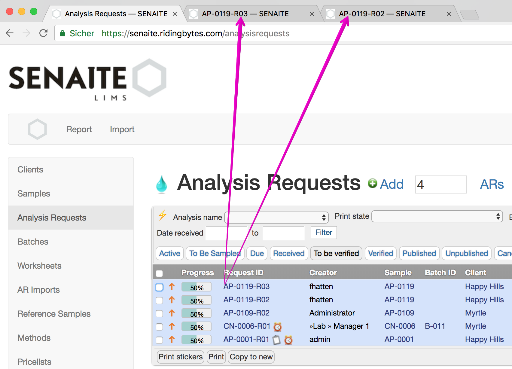Screen dimensions: 512x369
Task: Click the green secure padlock icon
Action: (62, 33)
